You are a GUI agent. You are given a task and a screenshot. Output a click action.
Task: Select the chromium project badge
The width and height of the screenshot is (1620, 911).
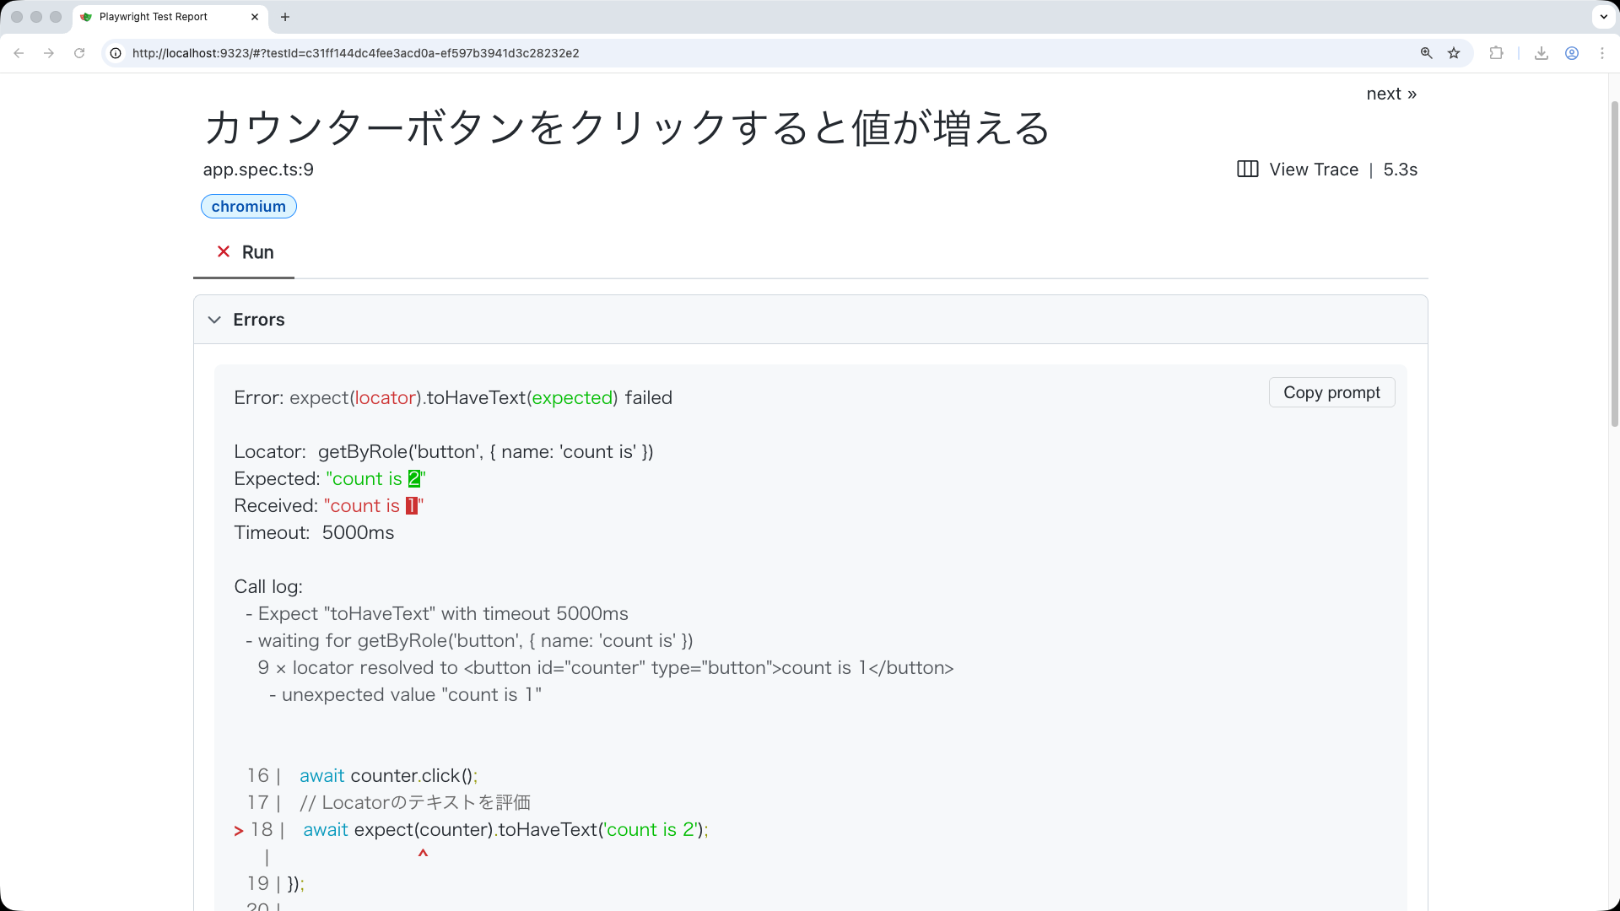point(248,206)
